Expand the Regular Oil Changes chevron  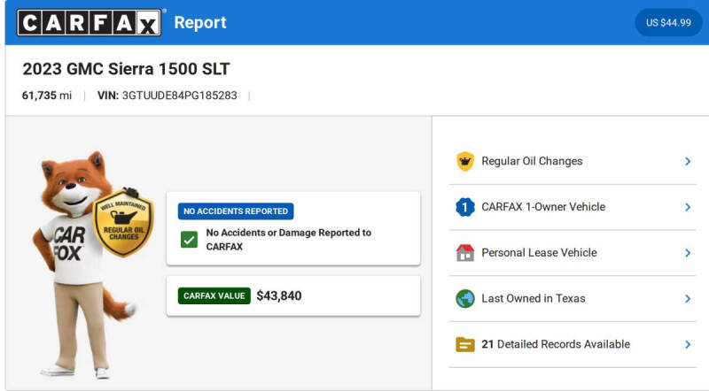click(x=688, y=161)
